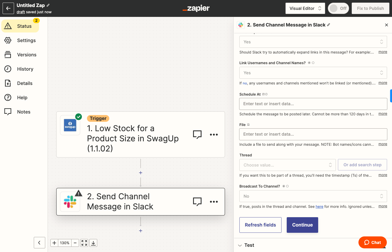Image resolution: width=392 pixels, height=252 pixels.
Task: Fit canvas to view
Action: tap(84, 243)
